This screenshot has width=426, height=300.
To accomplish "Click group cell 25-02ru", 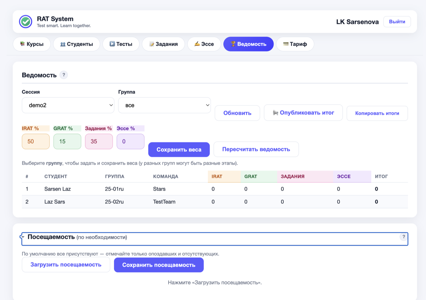I will [114, 202].
